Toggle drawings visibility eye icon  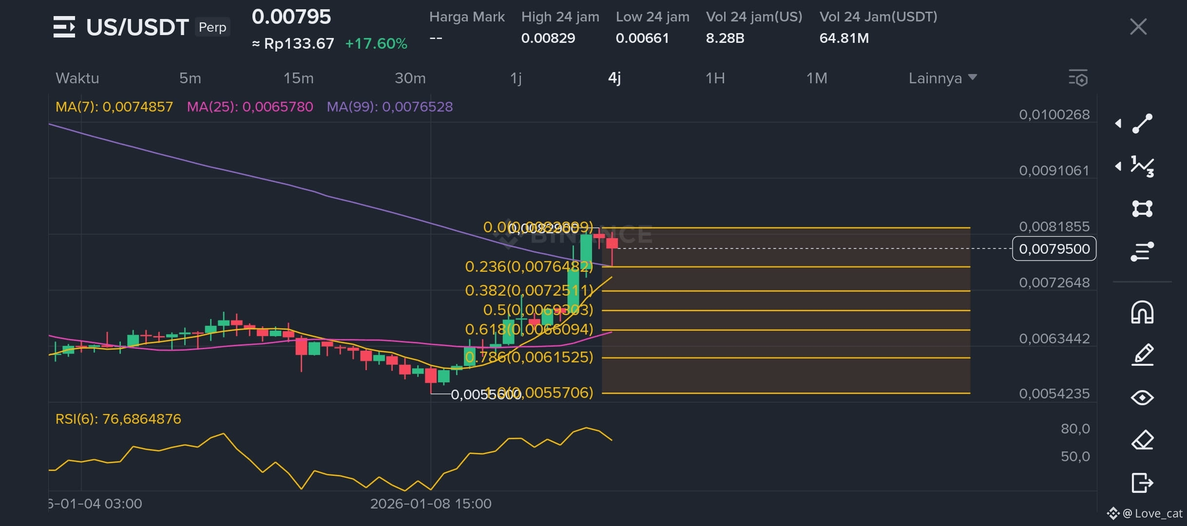click(x=1142, y=397)
